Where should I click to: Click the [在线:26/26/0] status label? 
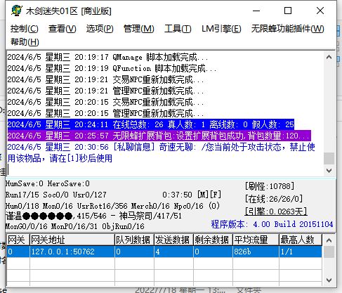pyautogui.click(x=274, y=199)
